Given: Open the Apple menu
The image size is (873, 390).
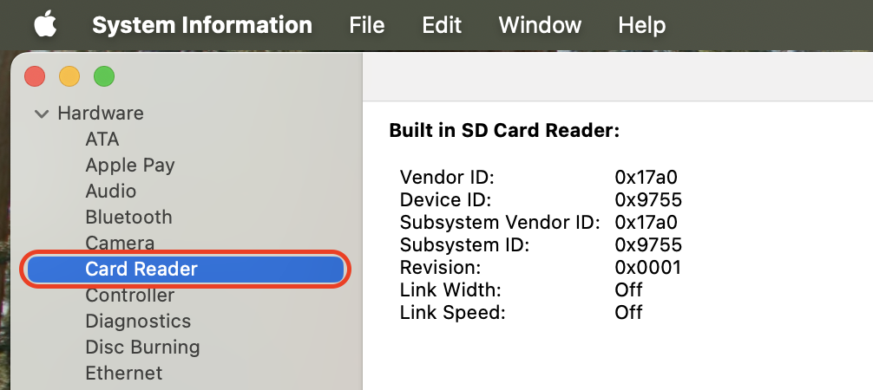Looking at the screenshot, I should (46, 25).
